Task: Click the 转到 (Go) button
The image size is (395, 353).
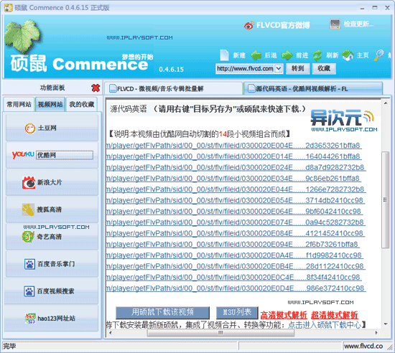Action: tap(298, 68)
